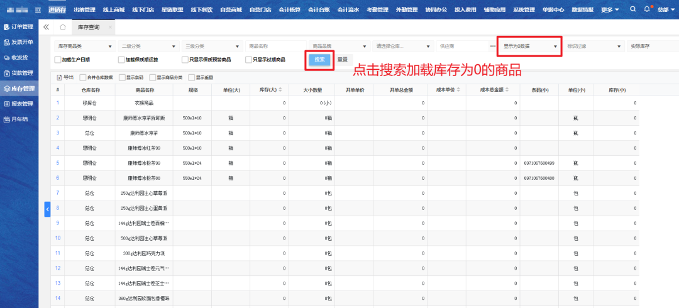Expand the 显示为0数据 dropdown
679x308 pixels.
pos(529,47)
